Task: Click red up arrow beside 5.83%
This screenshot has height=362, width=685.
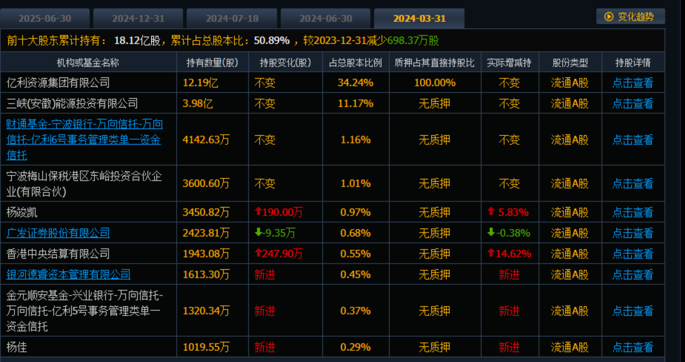Action: click(491, 212)
